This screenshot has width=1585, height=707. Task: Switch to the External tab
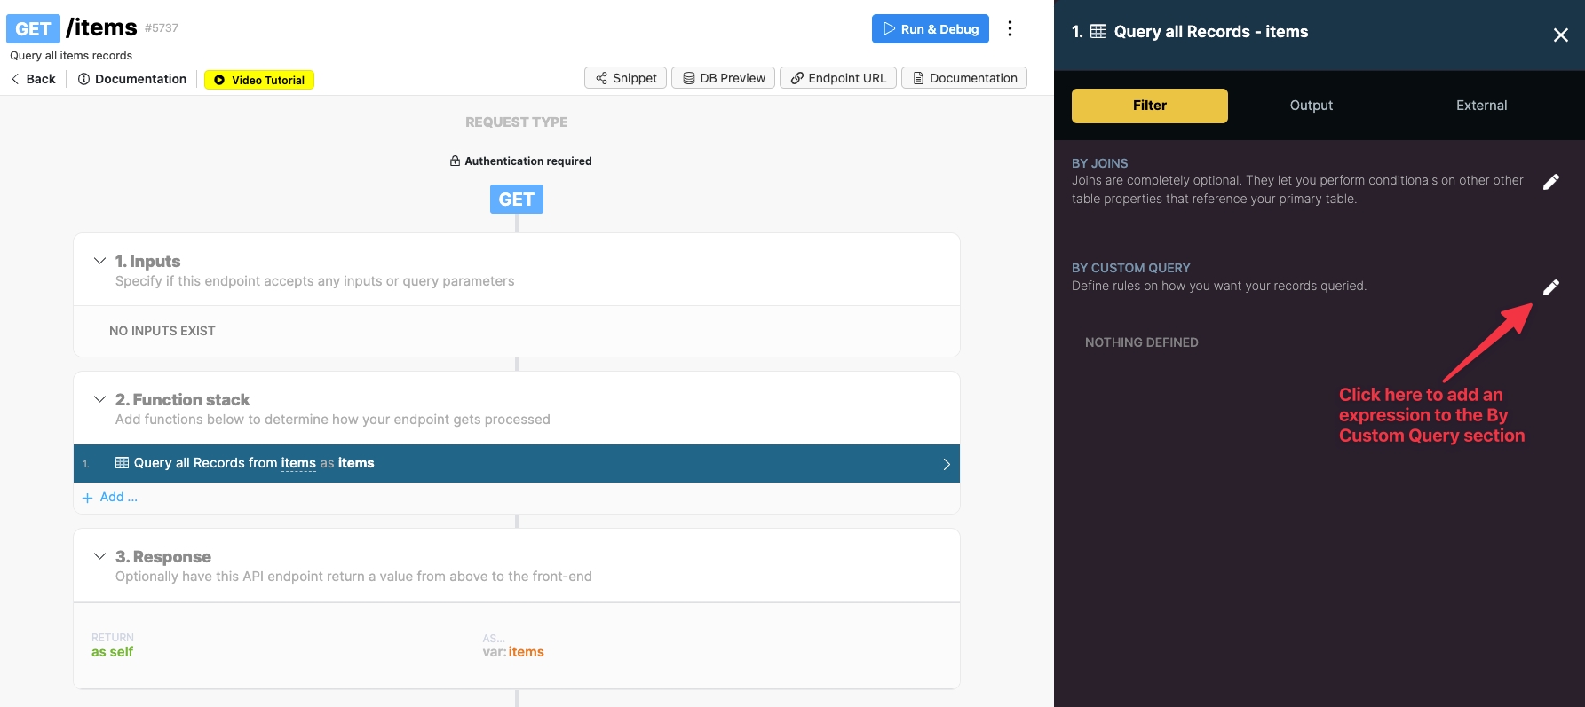click(1482, 106)
